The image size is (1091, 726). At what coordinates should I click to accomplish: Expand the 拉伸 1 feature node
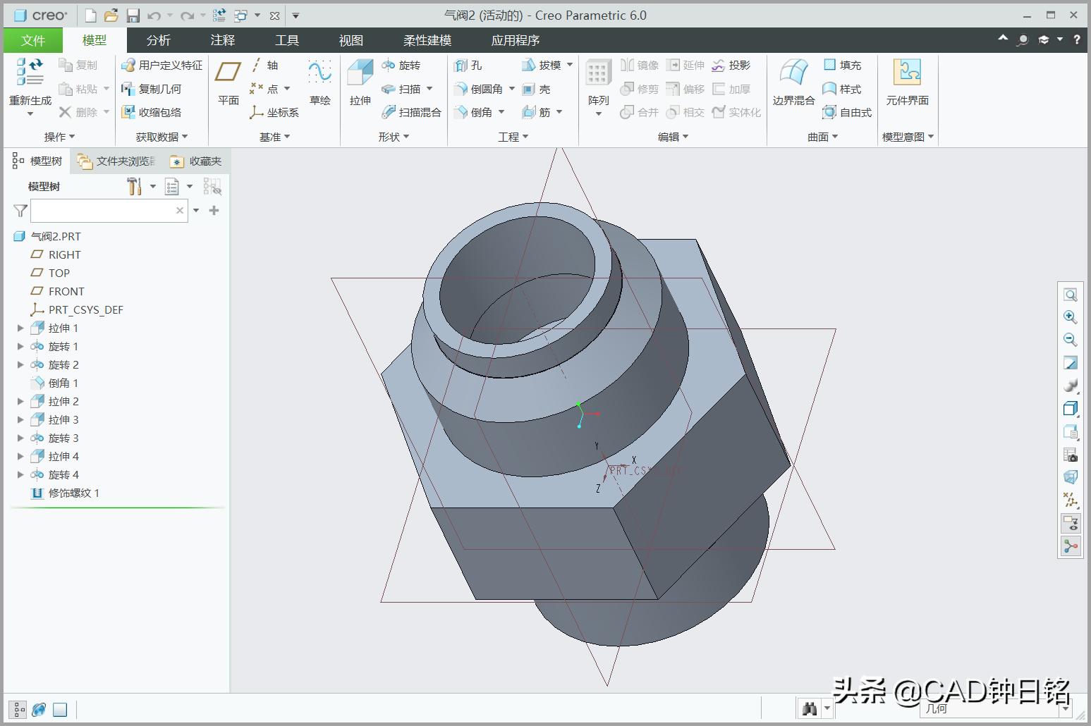(20, 328)
